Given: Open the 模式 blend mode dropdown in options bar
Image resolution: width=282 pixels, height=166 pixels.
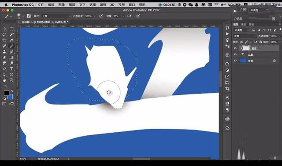Looking at the screenshot, I should click(56, 16).
